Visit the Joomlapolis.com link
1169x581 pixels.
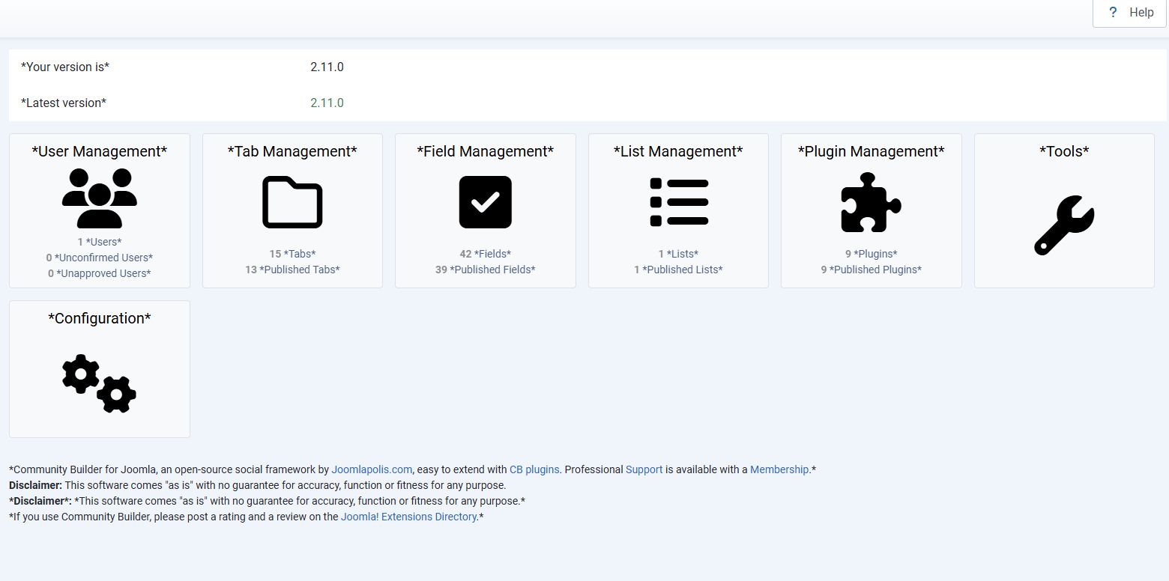(x=372, y=469)
